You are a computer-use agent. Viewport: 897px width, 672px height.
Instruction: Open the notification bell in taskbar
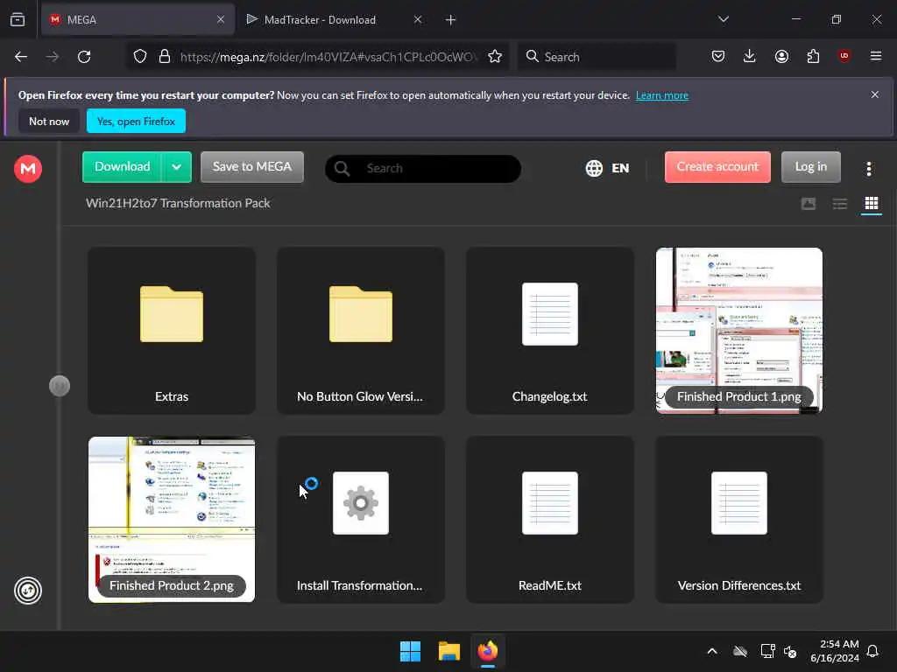click(872, 651)
